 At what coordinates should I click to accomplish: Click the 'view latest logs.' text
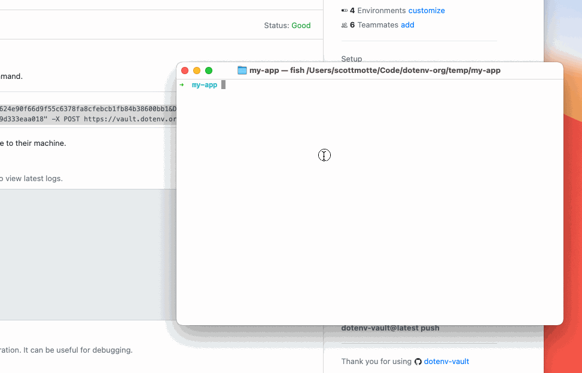point(34,178)
